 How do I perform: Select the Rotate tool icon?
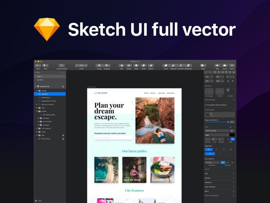click(129, 65)
